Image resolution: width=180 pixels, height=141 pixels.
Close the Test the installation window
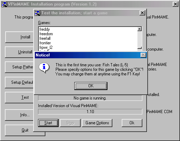coord(142,13)
